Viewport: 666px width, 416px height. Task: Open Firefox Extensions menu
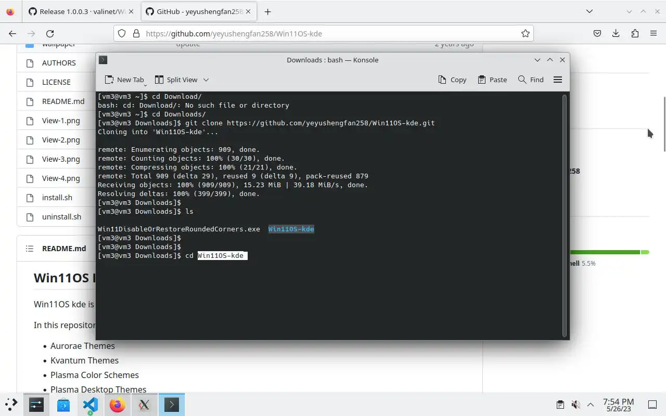pos(635,33)
